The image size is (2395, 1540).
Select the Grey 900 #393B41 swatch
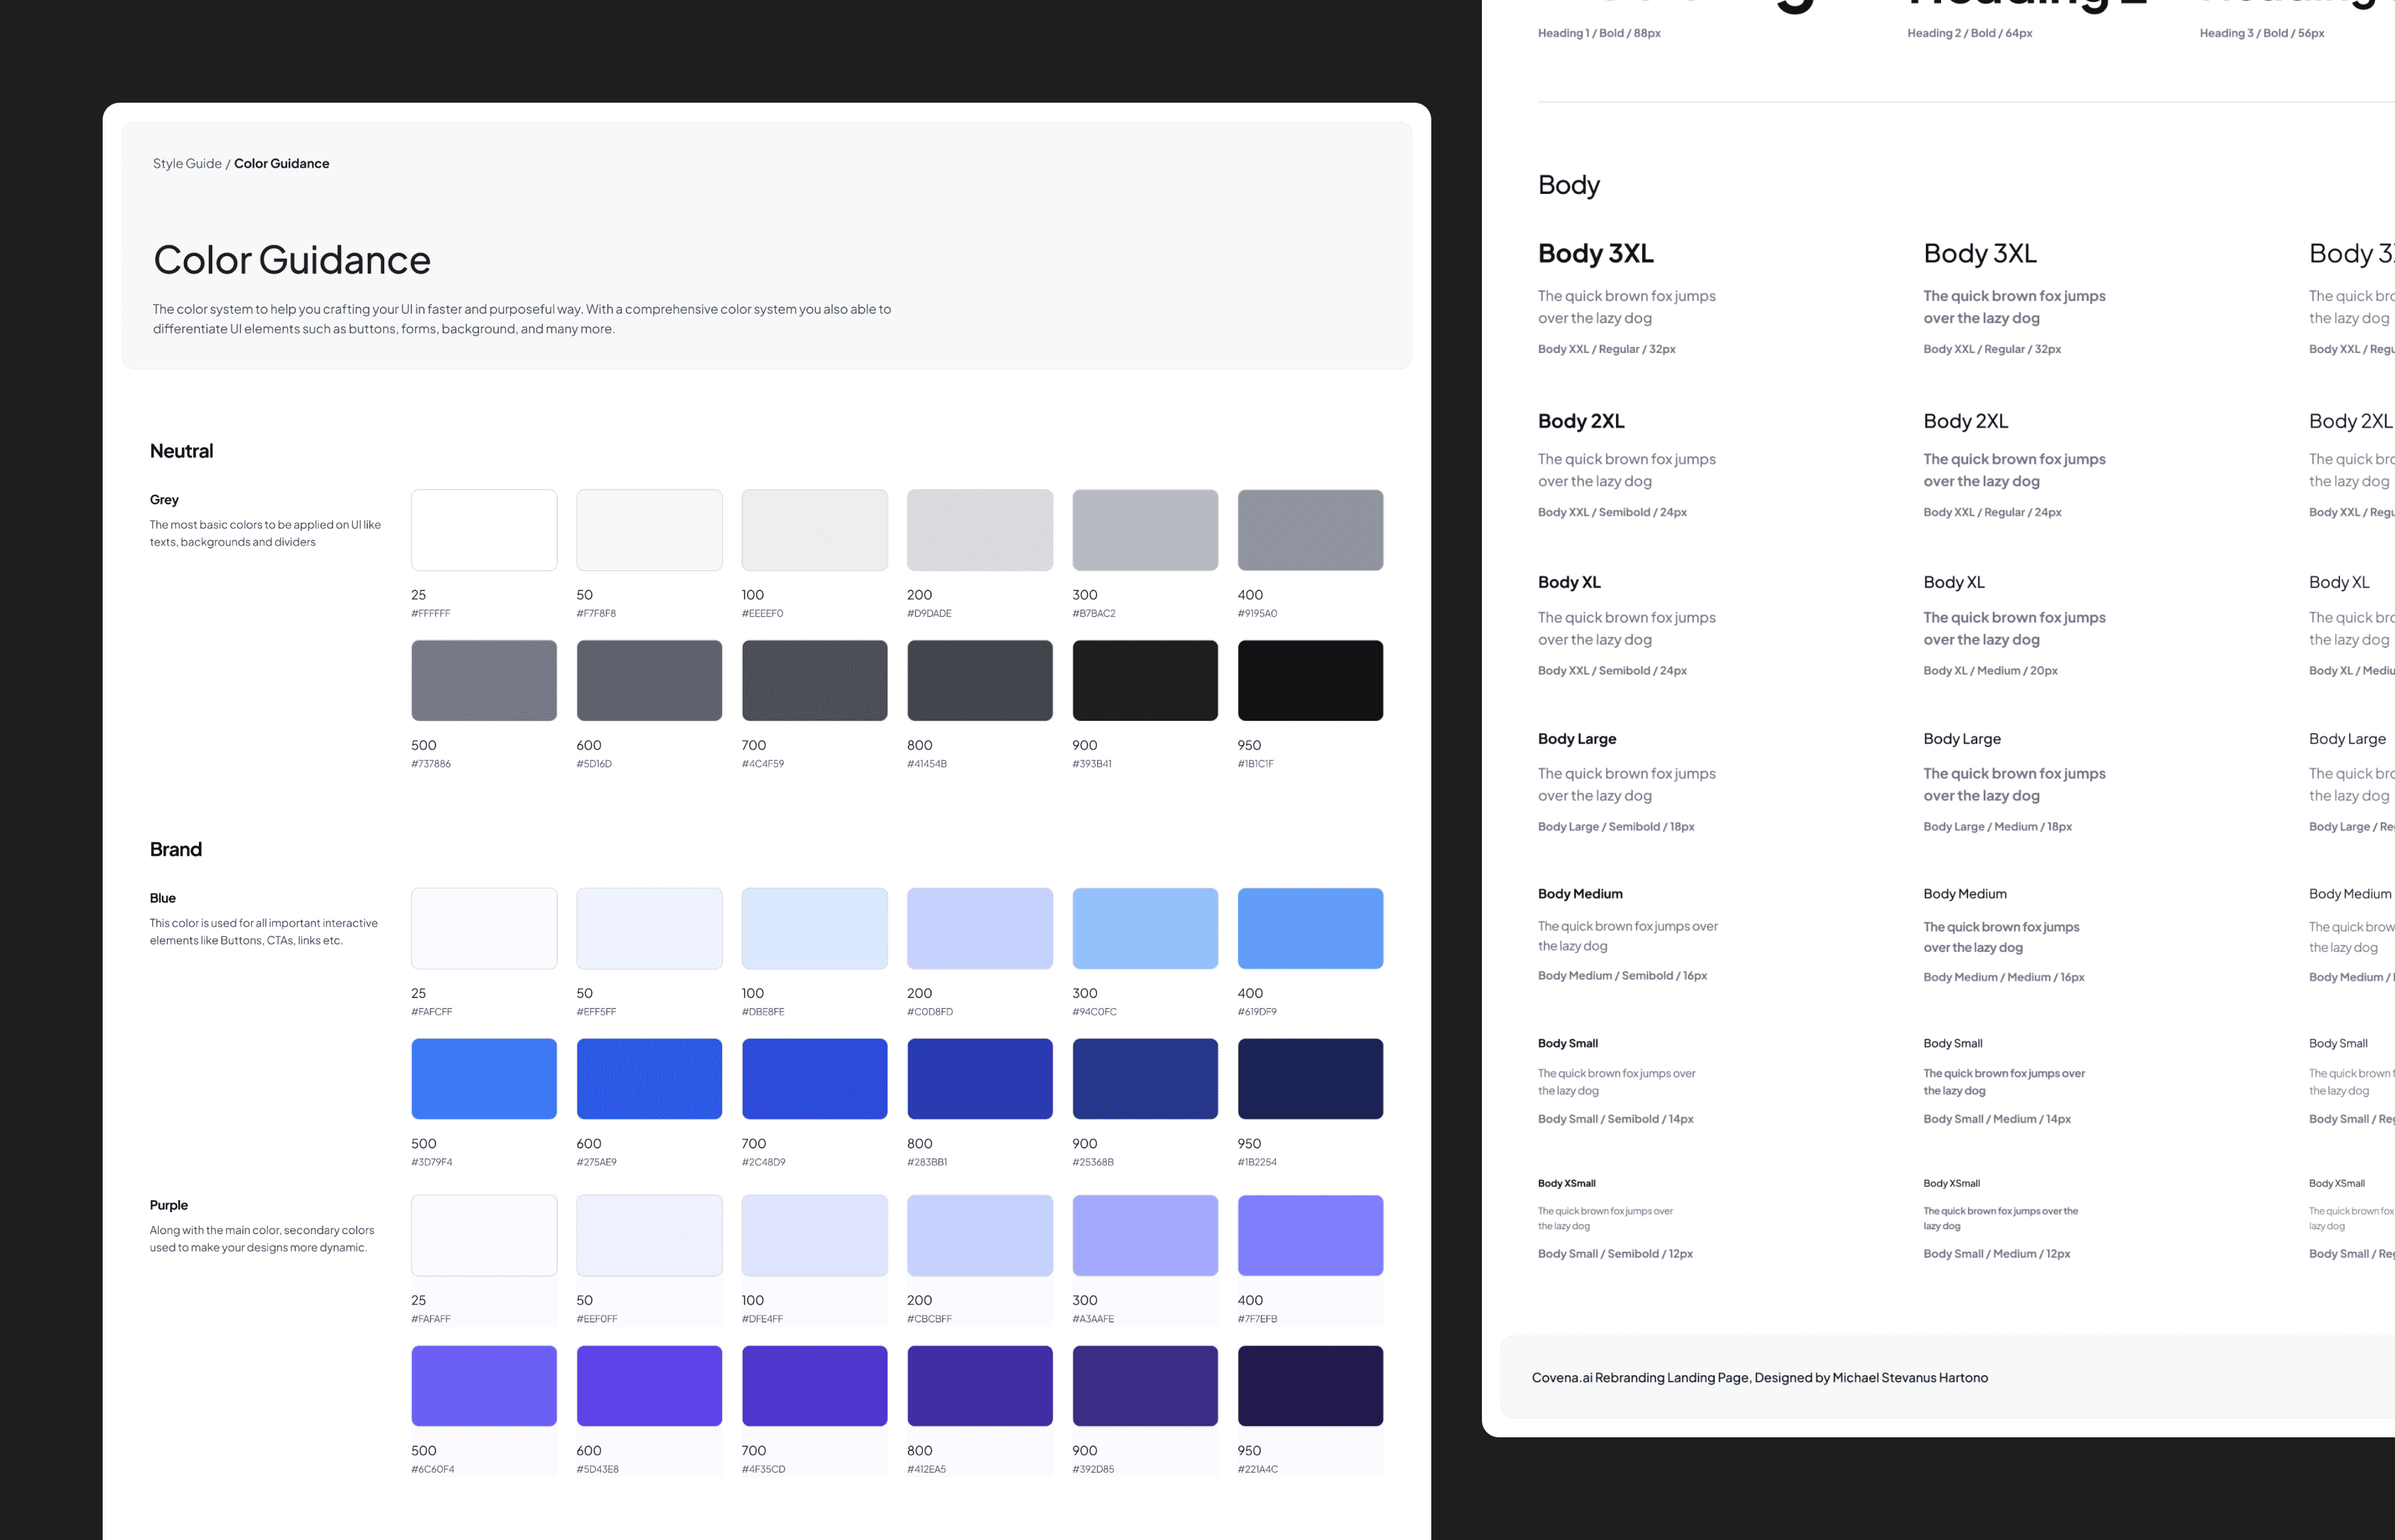(1145, 681)
